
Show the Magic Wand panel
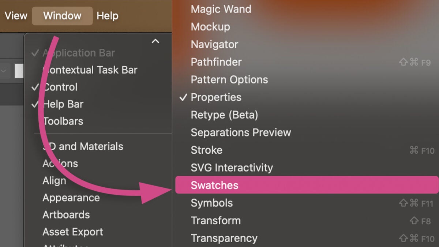click(x=221, y=9)
